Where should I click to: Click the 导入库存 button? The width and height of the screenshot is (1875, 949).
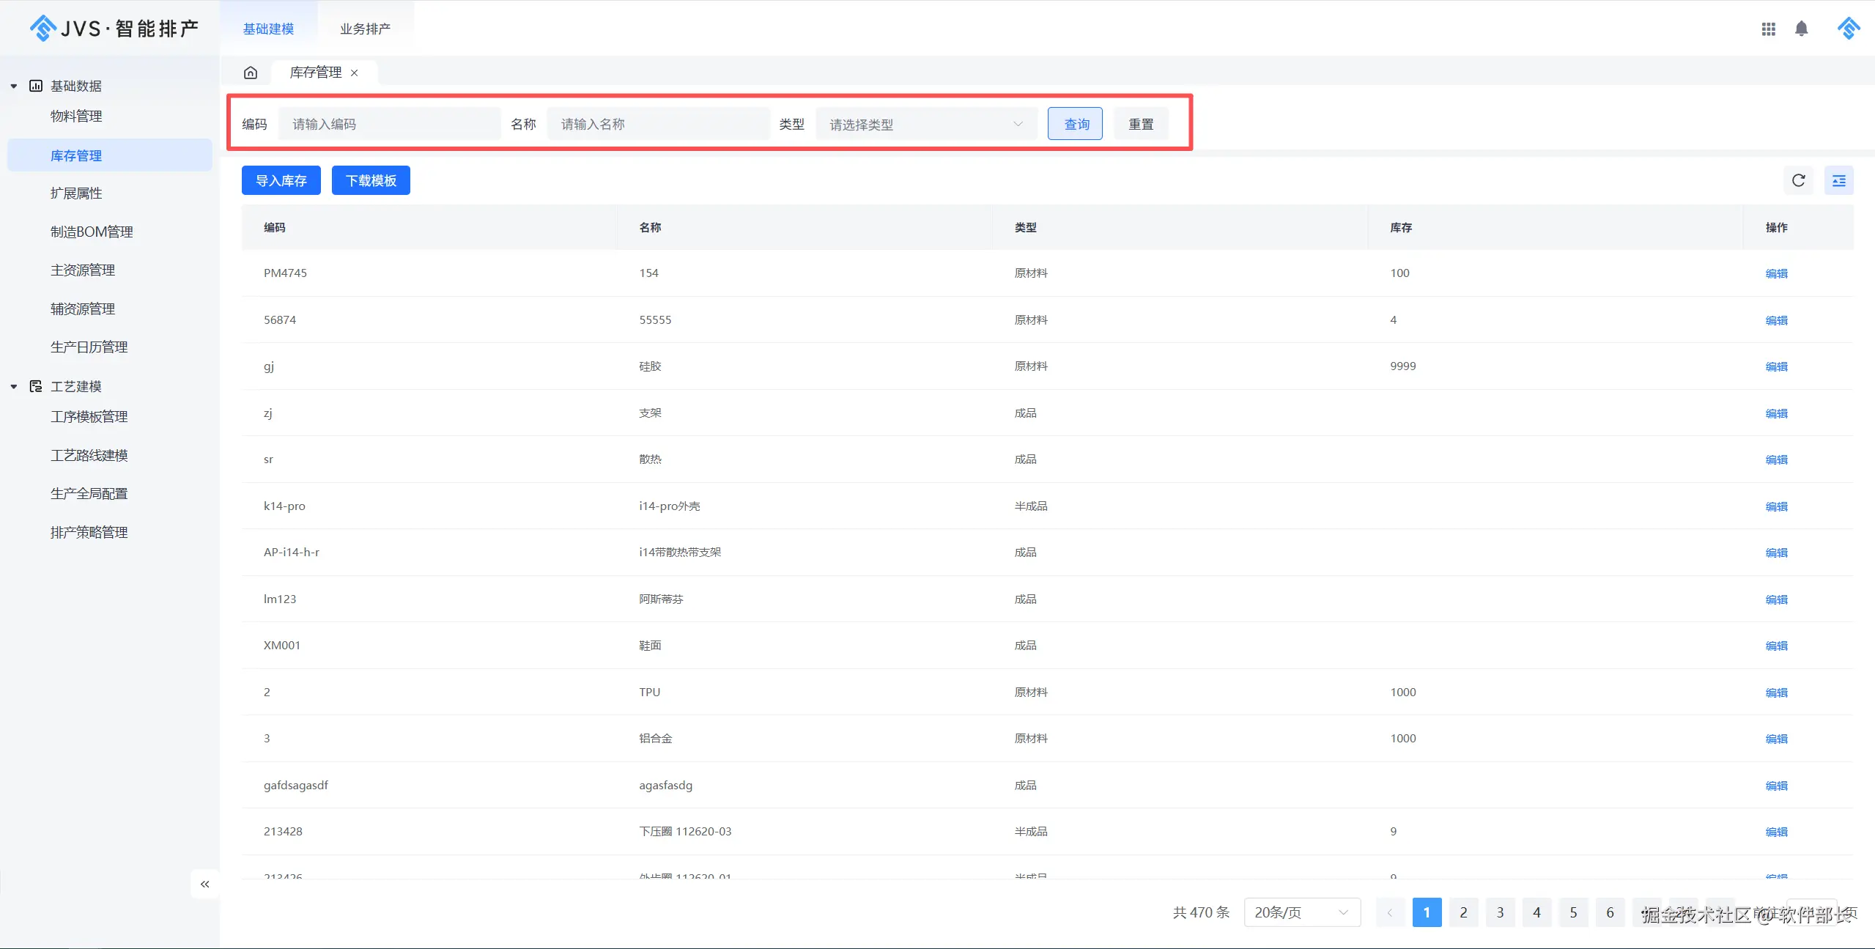click(281, 180)
